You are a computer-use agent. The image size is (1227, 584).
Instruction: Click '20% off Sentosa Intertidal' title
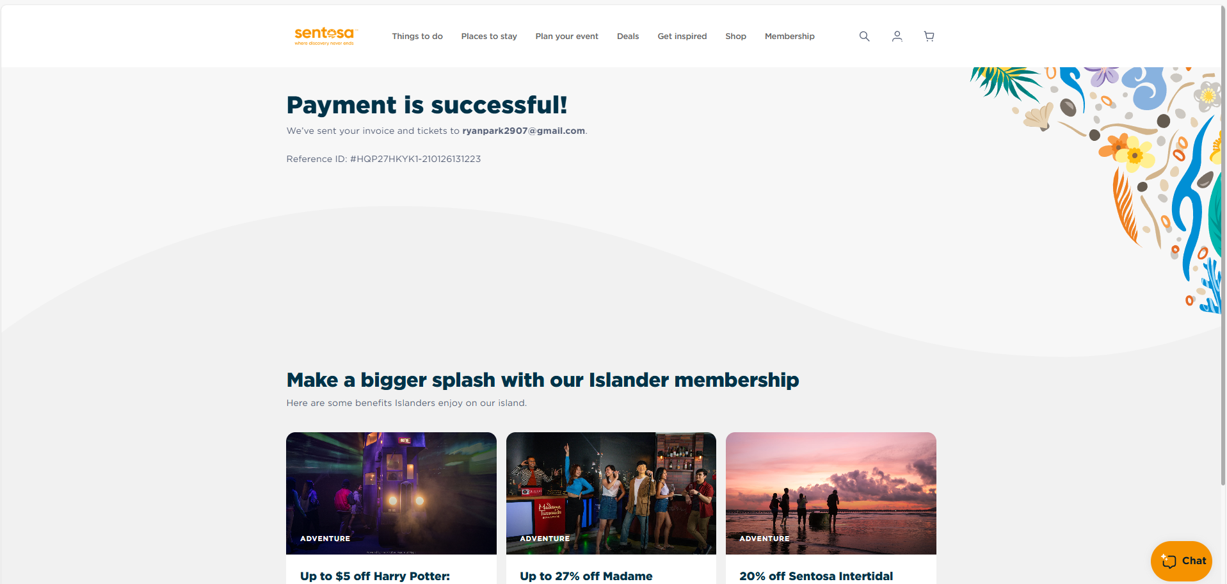tap(816, 576)
